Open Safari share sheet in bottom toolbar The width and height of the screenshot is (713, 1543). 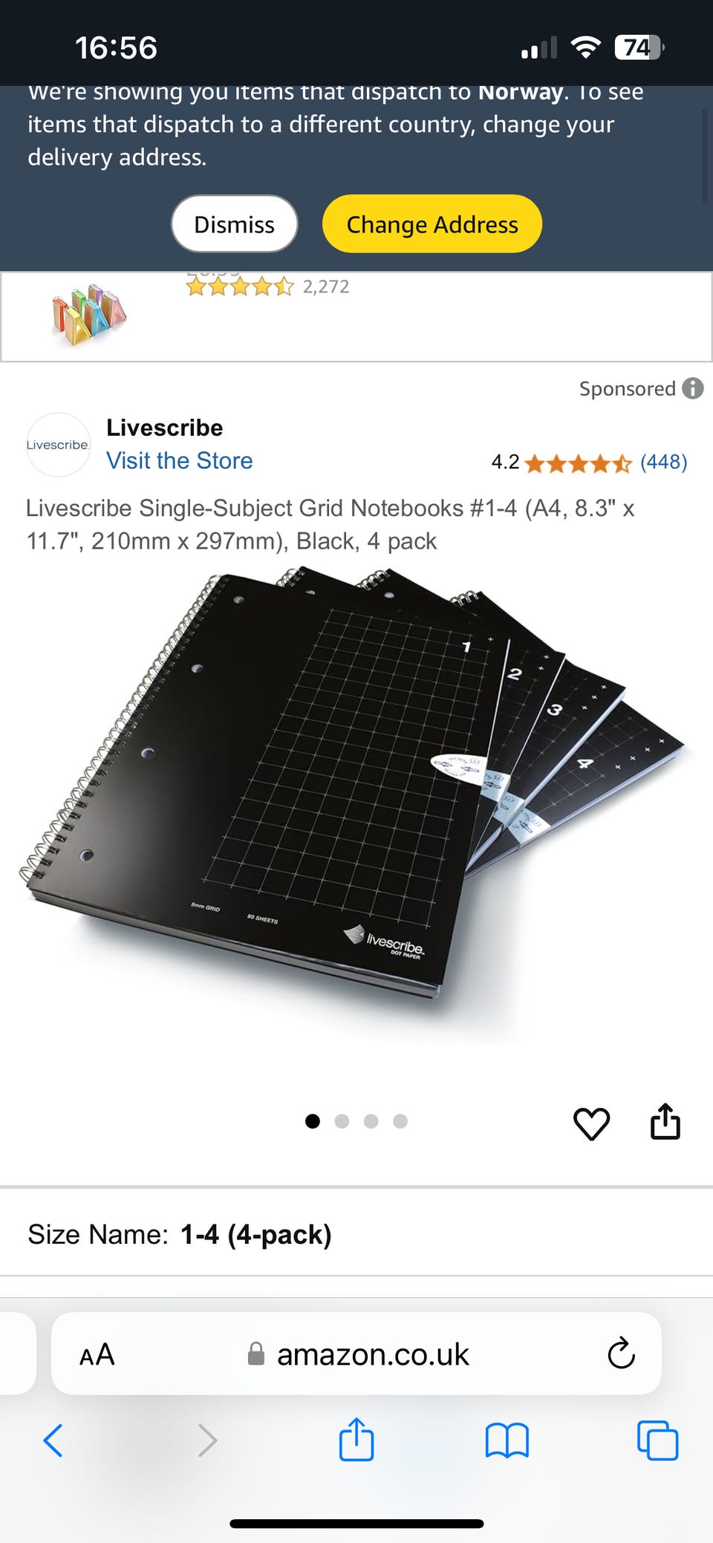(x=356, y=1439)
